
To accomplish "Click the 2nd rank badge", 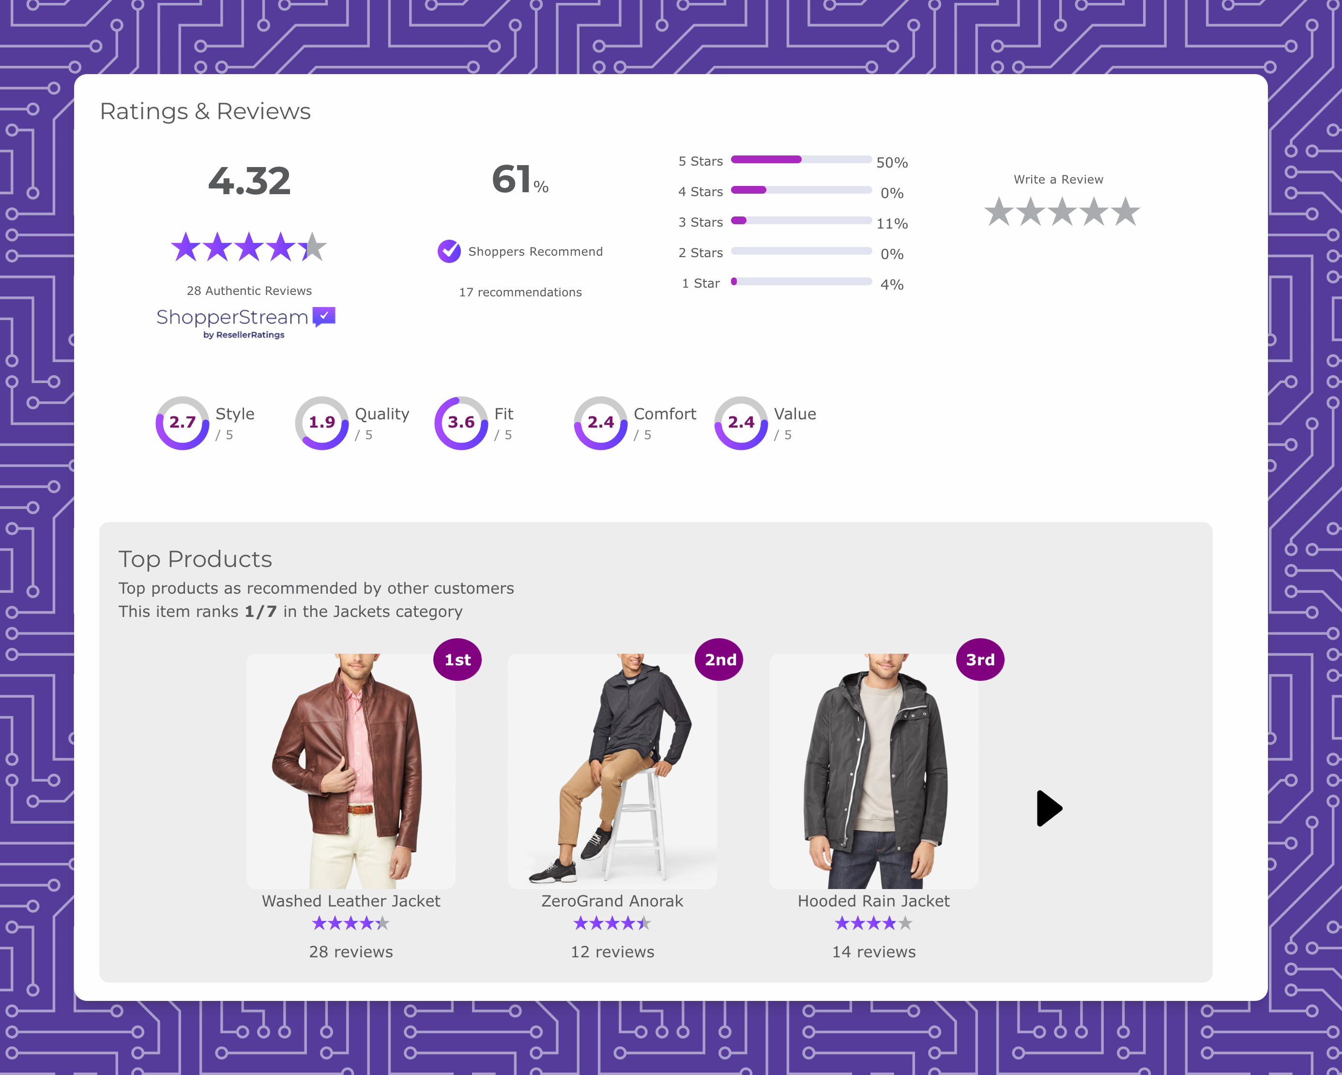I will click(x=719, y=660).
